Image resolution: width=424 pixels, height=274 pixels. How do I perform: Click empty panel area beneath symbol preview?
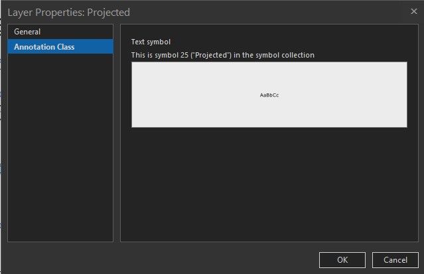(269, 185)
